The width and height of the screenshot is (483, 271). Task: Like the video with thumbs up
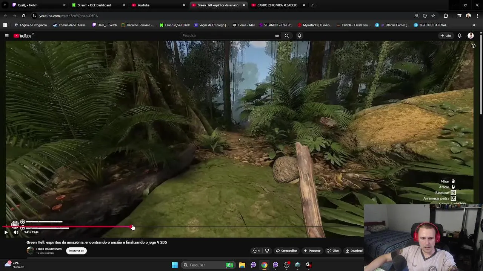(x=256, y=251)
